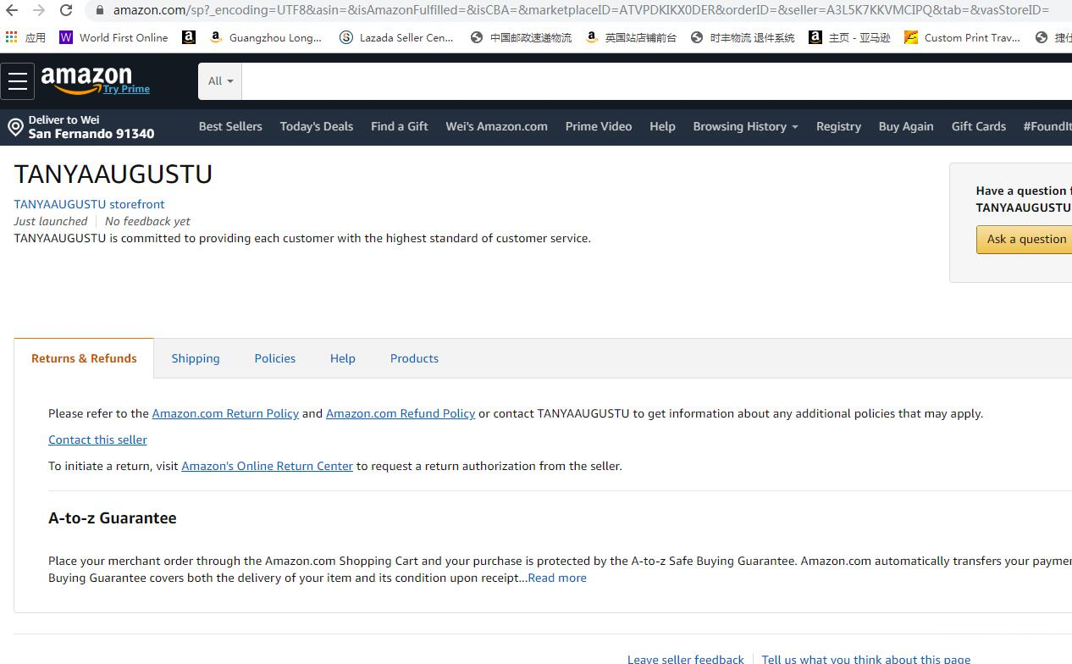1072x664 pixels.
Task: Click the 'No feedback yet' text
Action: coord(147,221)
